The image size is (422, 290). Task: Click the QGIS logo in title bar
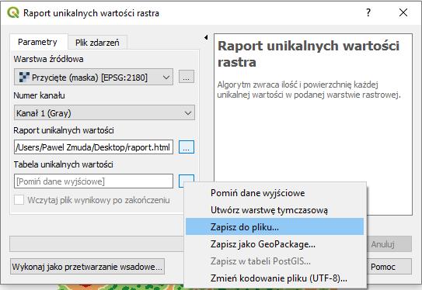click(13, 12)
